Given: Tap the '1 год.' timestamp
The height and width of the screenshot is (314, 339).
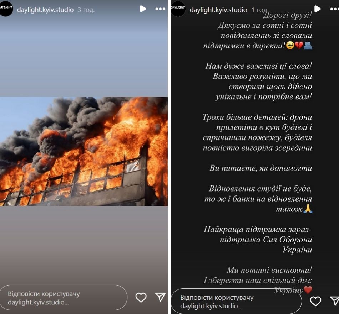Looking at the screenshot, I should point(259,10).
